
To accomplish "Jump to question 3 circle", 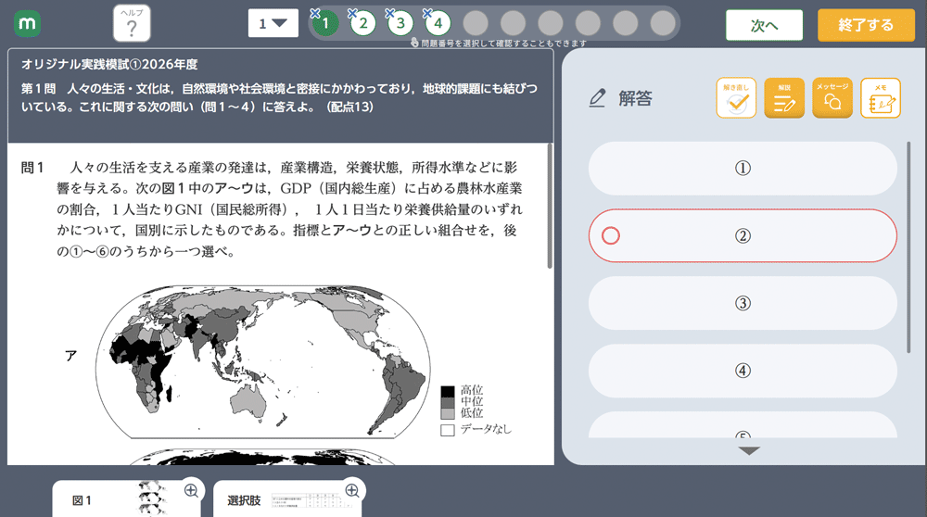I will [x=400, y=24].
